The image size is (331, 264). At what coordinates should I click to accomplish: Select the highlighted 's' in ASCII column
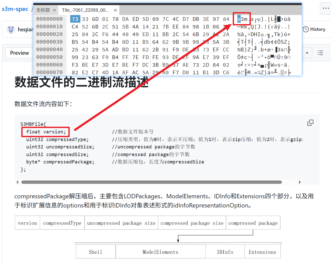point(239,19)
